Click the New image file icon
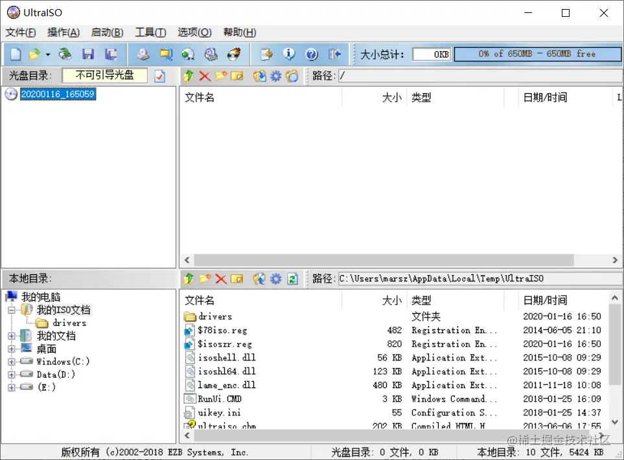 pyautogui.click(x=16, y=54)
